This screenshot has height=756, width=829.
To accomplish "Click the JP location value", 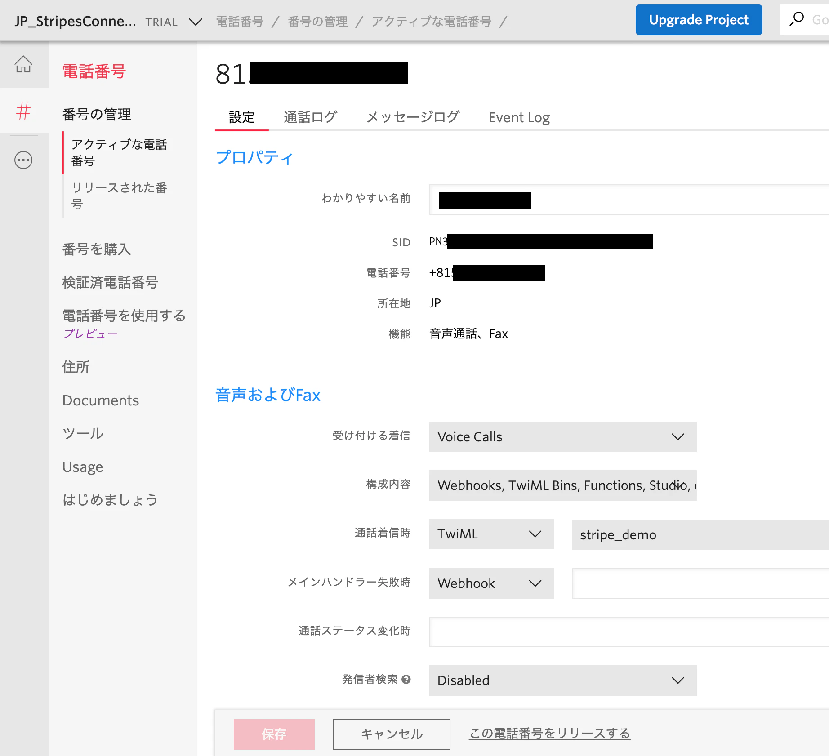I will point(435,303).
